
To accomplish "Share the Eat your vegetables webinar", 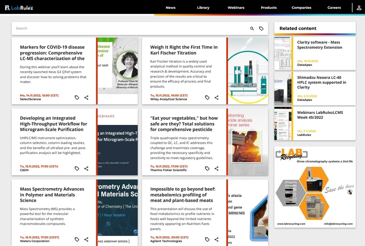I will pyautogui.click(x=216, y=169).
